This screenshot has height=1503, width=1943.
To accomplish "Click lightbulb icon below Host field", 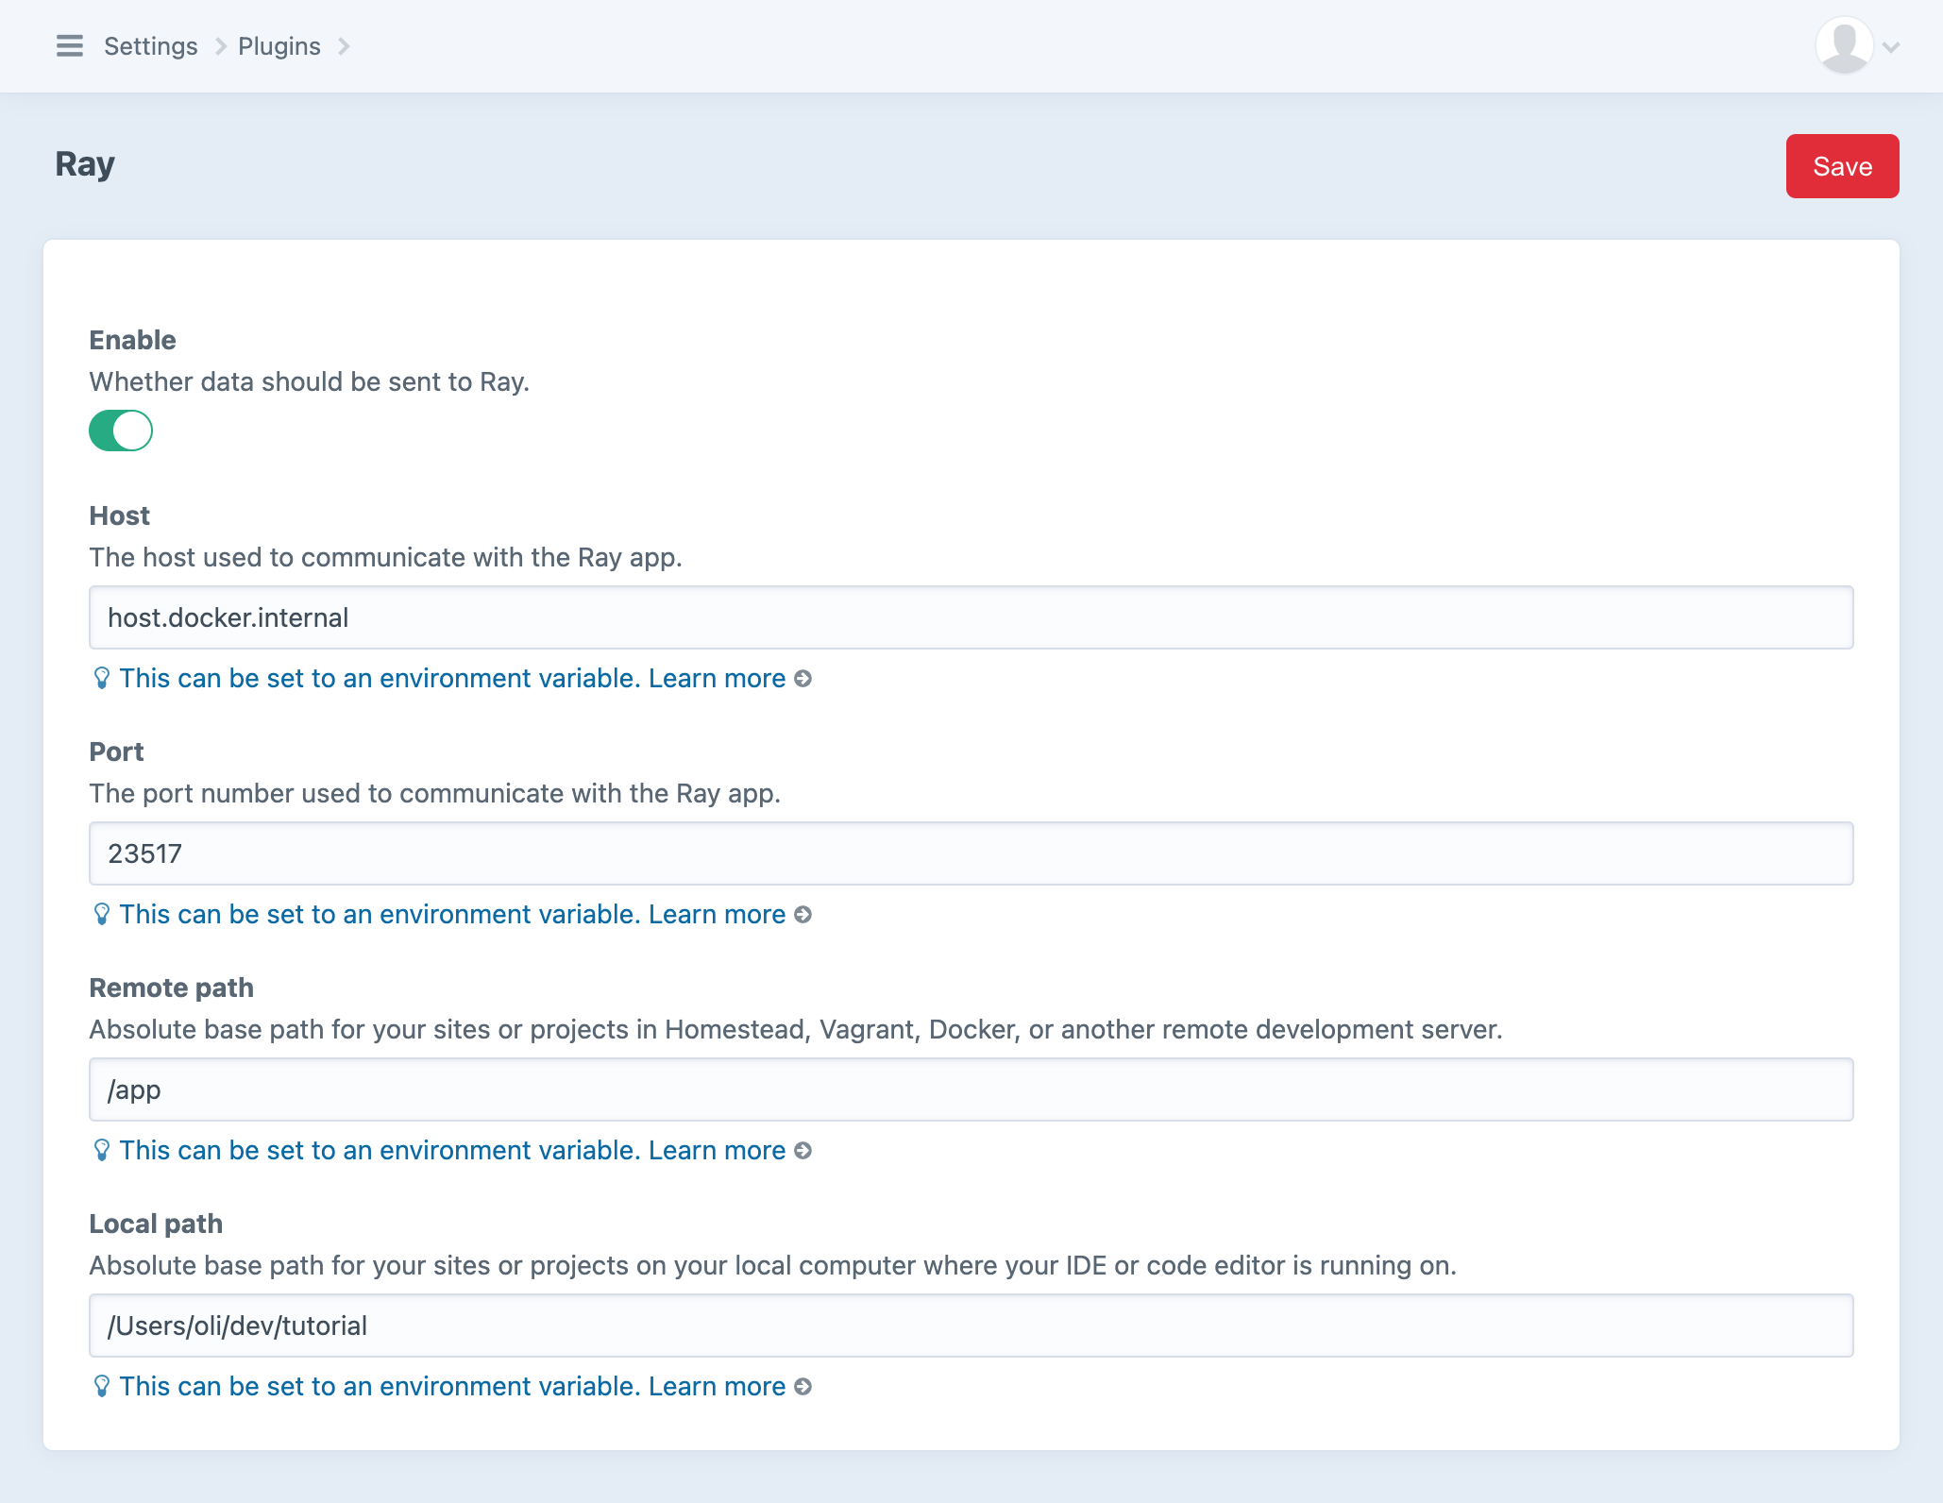I will 102,678.
